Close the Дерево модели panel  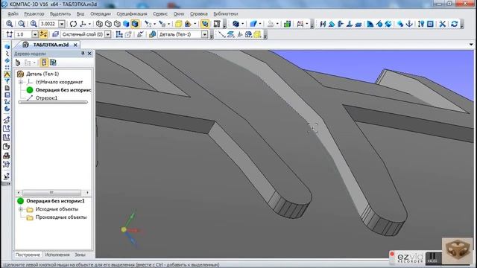89,54
